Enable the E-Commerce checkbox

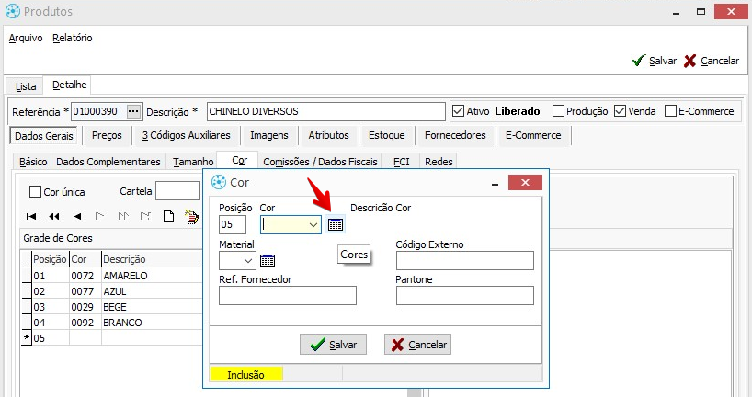tap(670, 111)
